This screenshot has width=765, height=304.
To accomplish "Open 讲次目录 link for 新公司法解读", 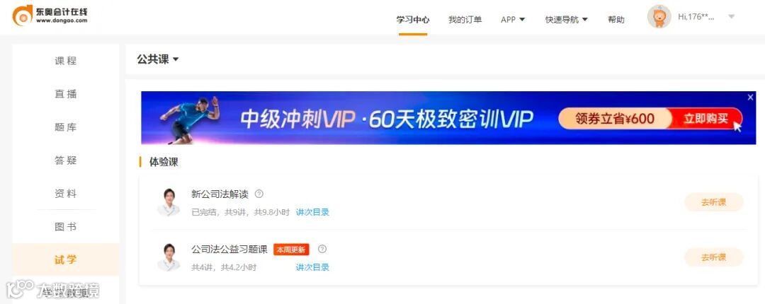I will coord(313,212).
